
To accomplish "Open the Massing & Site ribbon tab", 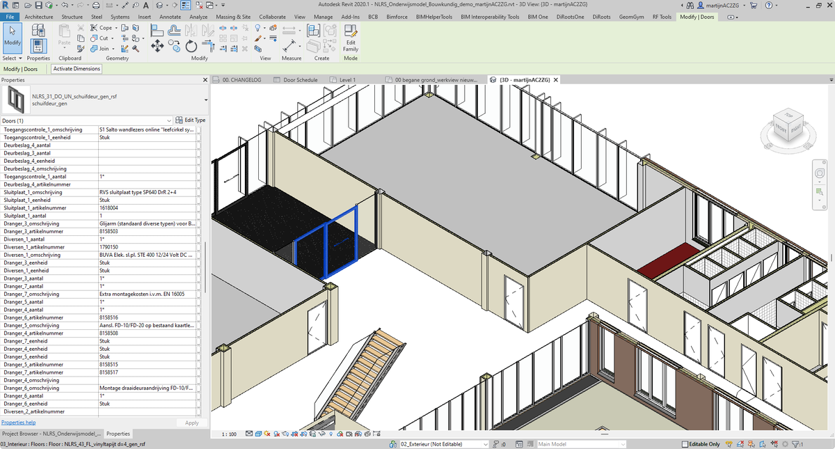I will click(x=233, y=17).
